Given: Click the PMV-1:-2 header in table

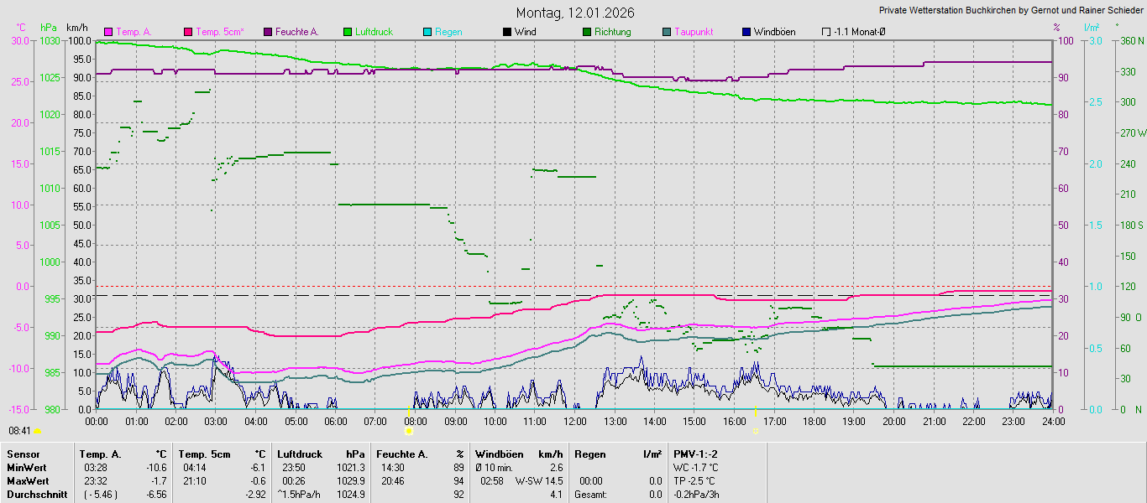Looking at the screenshot, I should [695, 454].
